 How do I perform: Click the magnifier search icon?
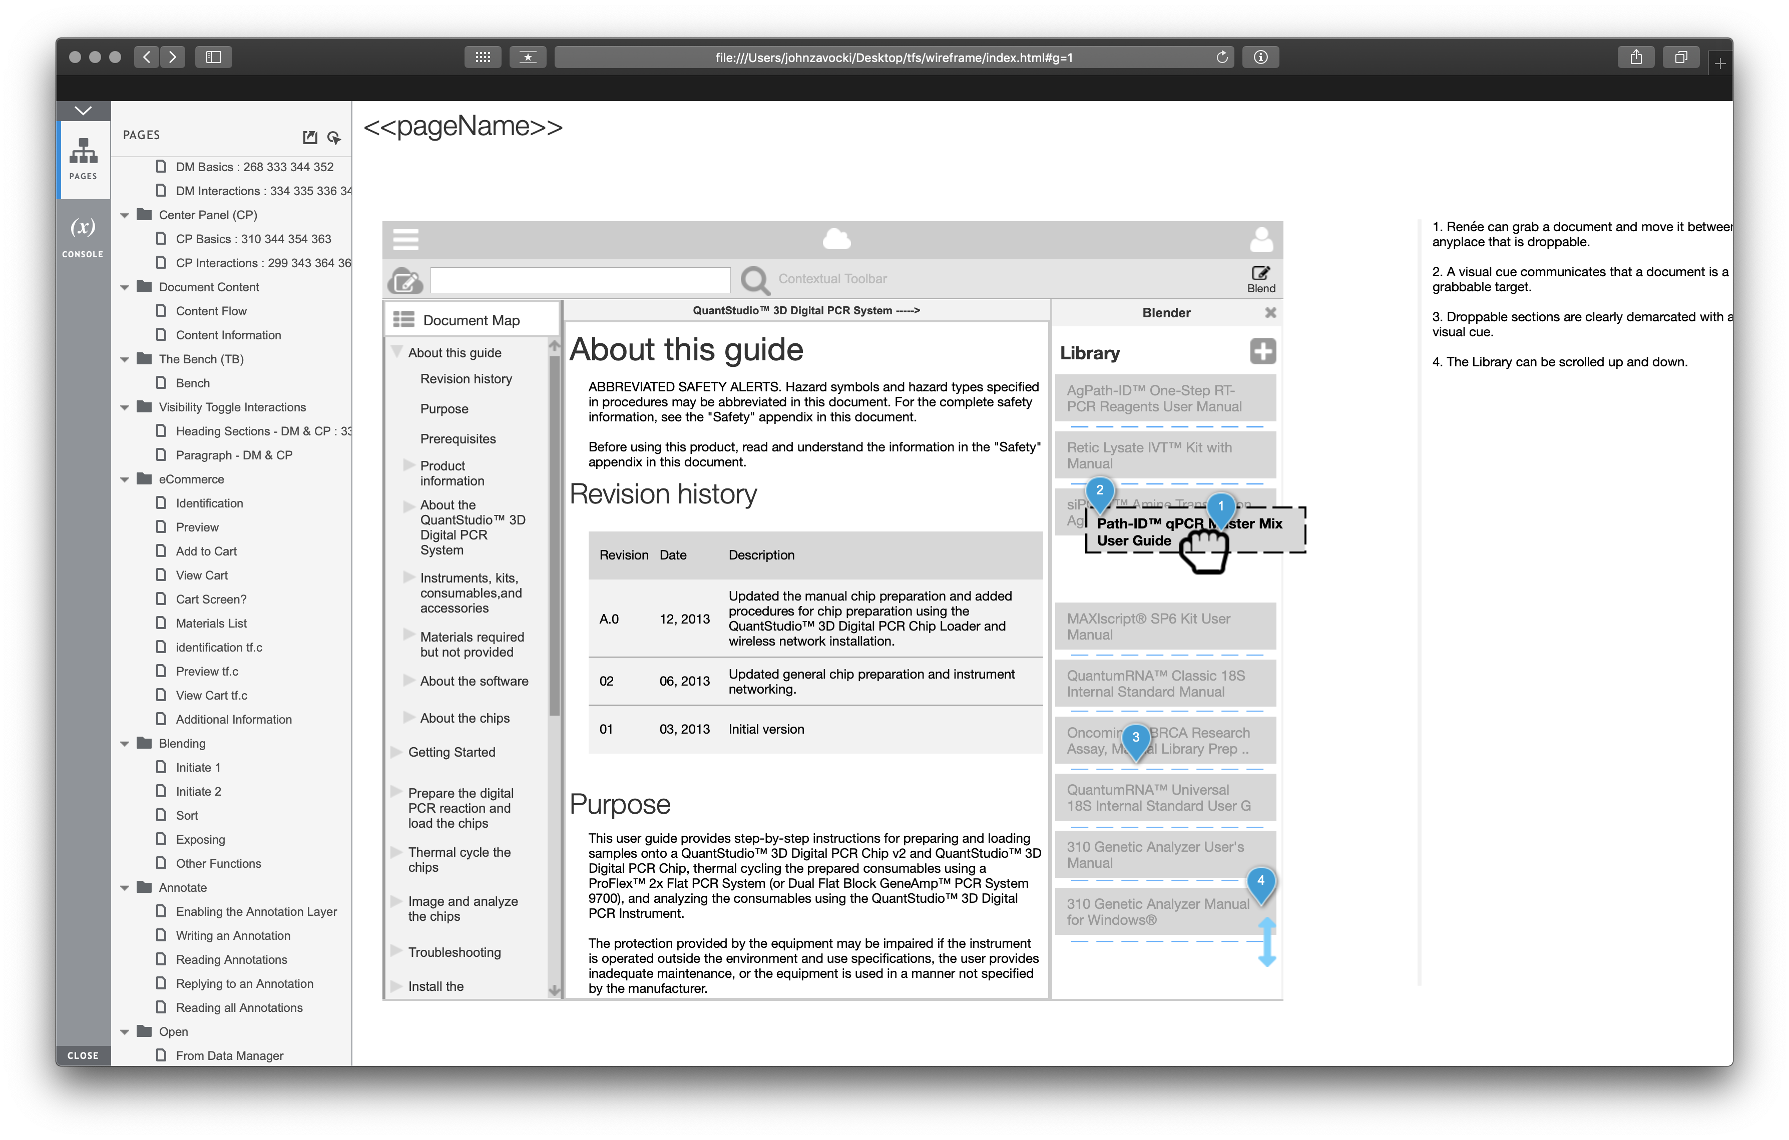(x=754, y=281)
